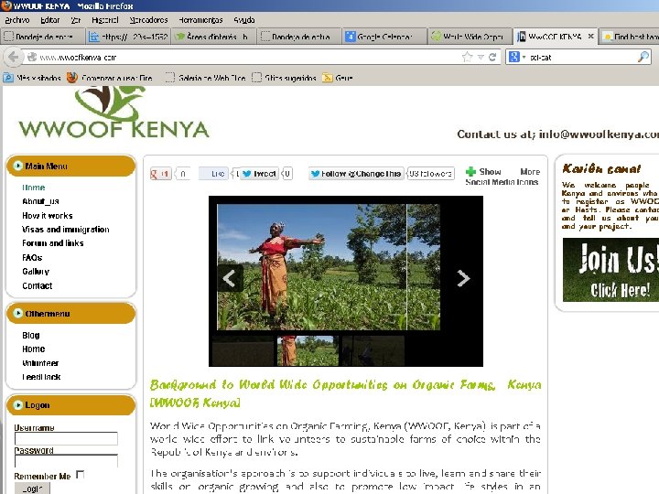Click the Othermenu header arrow icon
The image size is (659, 494).
coord(17,314)
